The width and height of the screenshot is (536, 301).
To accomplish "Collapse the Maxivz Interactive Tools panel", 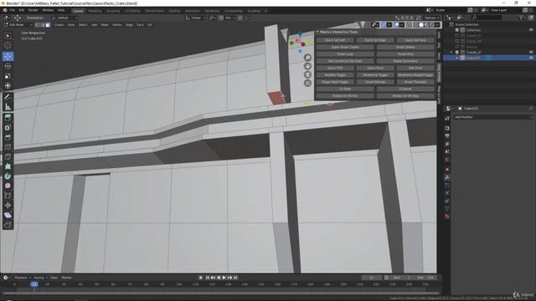I will coord(317,32).
